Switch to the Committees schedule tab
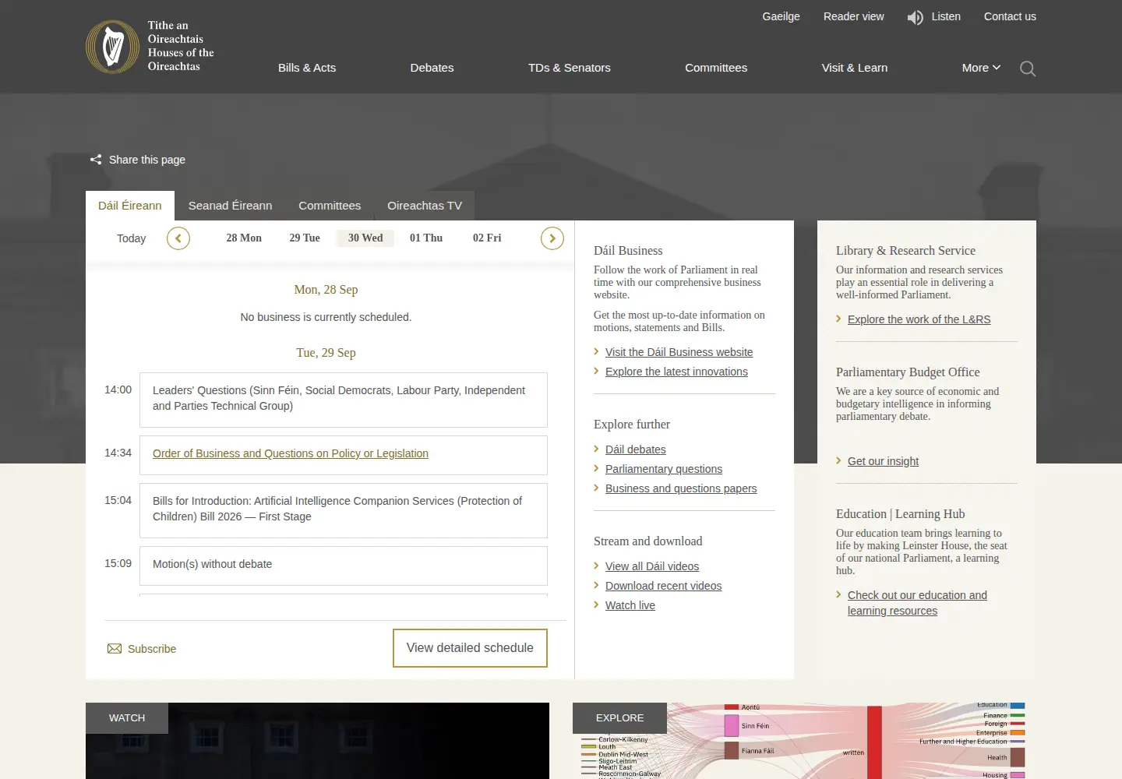This screenshot has height=779, width=1122. (330, 206)
